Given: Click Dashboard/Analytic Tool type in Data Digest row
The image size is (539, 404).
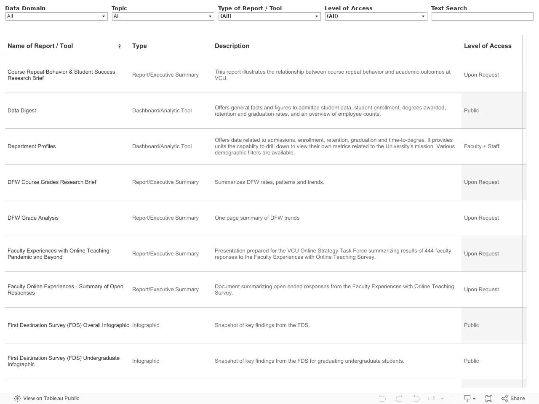Looking at the screenshot, I should pos(162,111).
